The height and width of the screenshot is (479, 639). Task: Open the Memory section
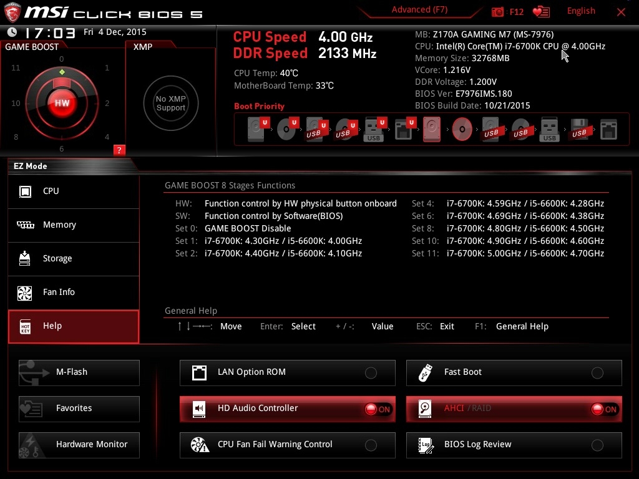[74, 225]
